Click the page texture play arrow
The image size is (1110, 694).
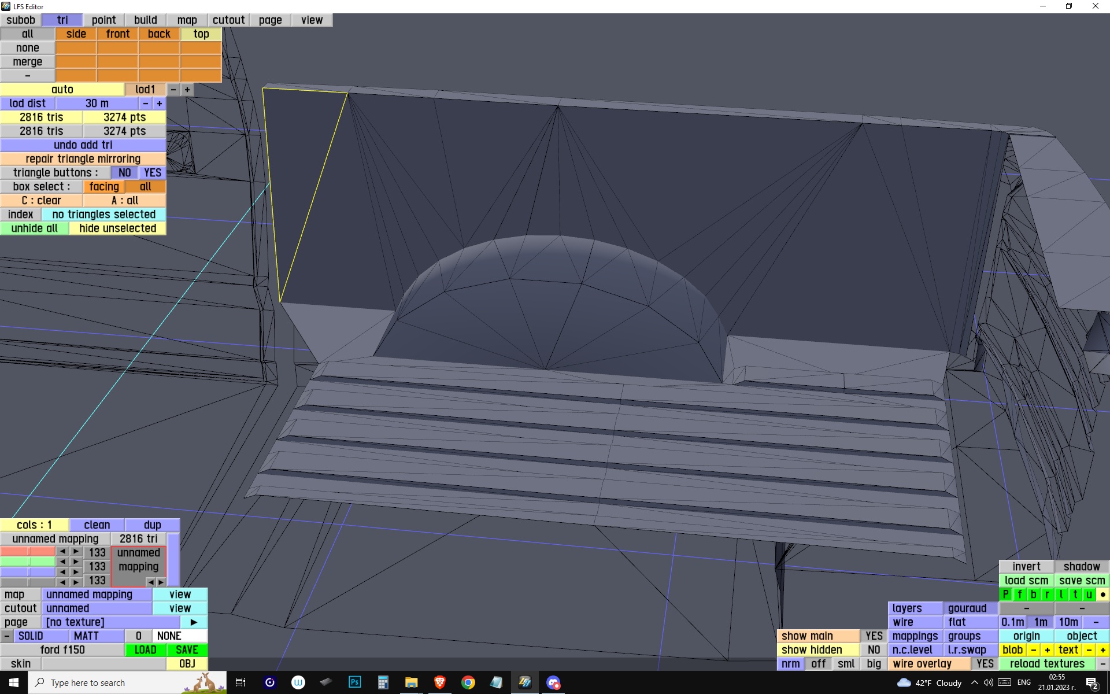pos(194,622)
